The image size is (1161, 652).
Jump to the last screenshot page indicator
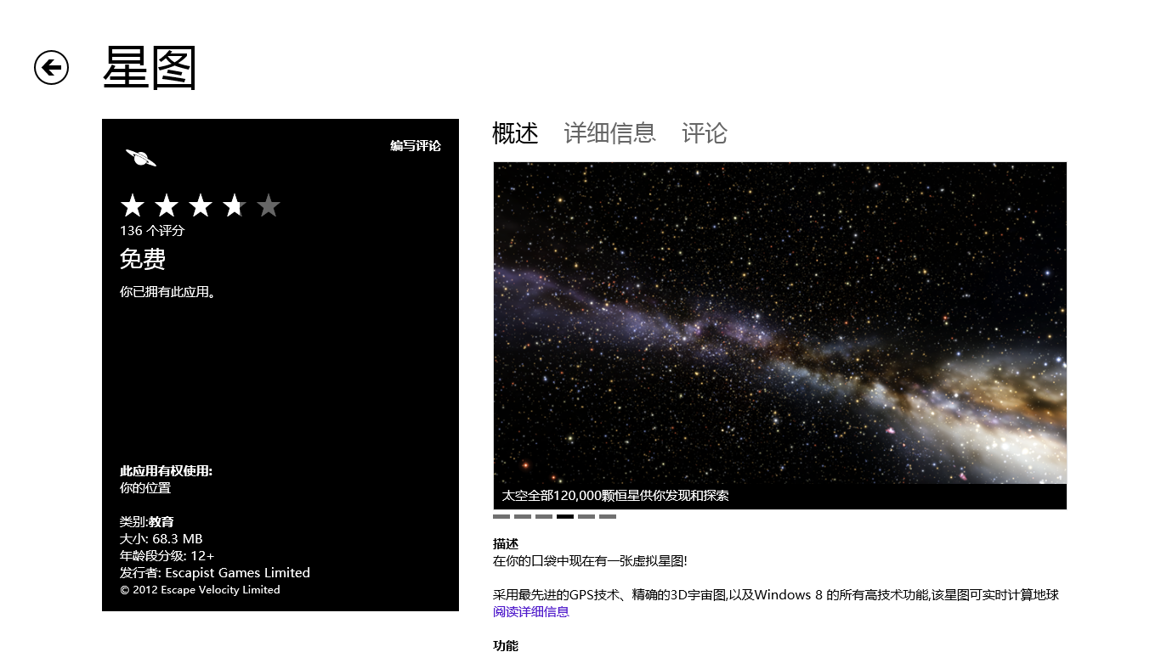pos(608,516)
